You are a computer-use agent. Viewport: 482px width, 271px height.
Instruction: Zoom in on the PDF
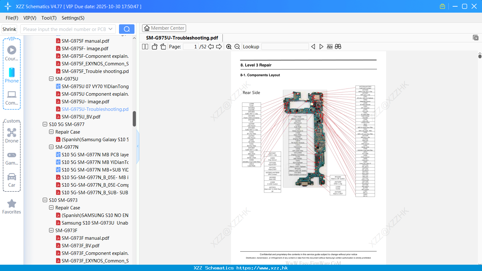click(229, 46)
